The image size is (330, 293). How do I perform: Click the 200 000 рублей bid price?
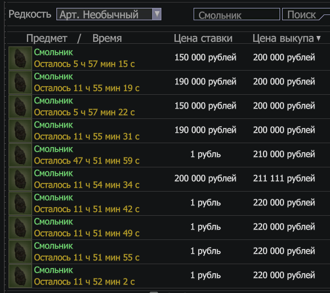pos(205,179)
